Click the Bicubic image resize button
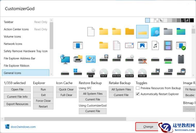Image resolution: width=196 pixels, height=133 pixels. [x=190, y=95]
